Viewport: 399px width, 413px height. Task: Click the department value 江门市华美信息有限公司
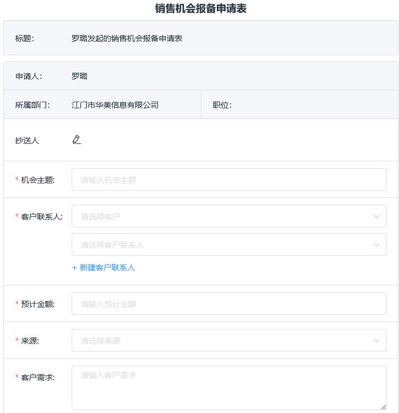115,105
